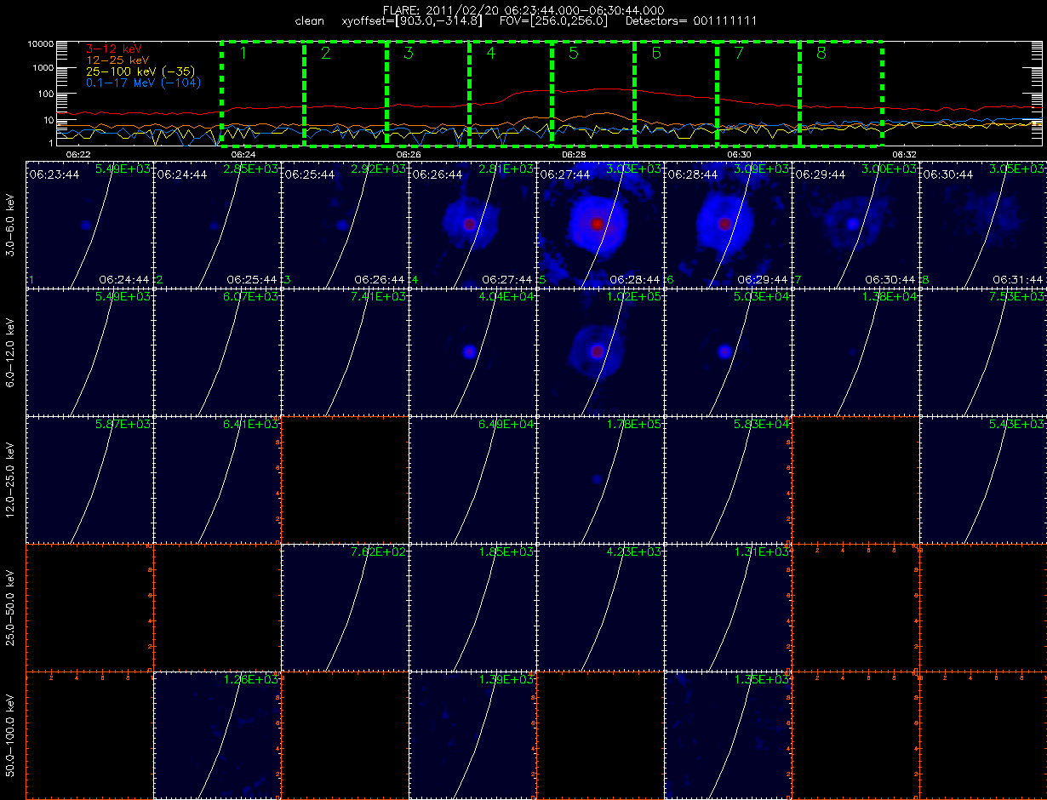Click the 6.49E+04 peak value
Viewport: 1047px width, 800px height.
(x=506, y=425)
